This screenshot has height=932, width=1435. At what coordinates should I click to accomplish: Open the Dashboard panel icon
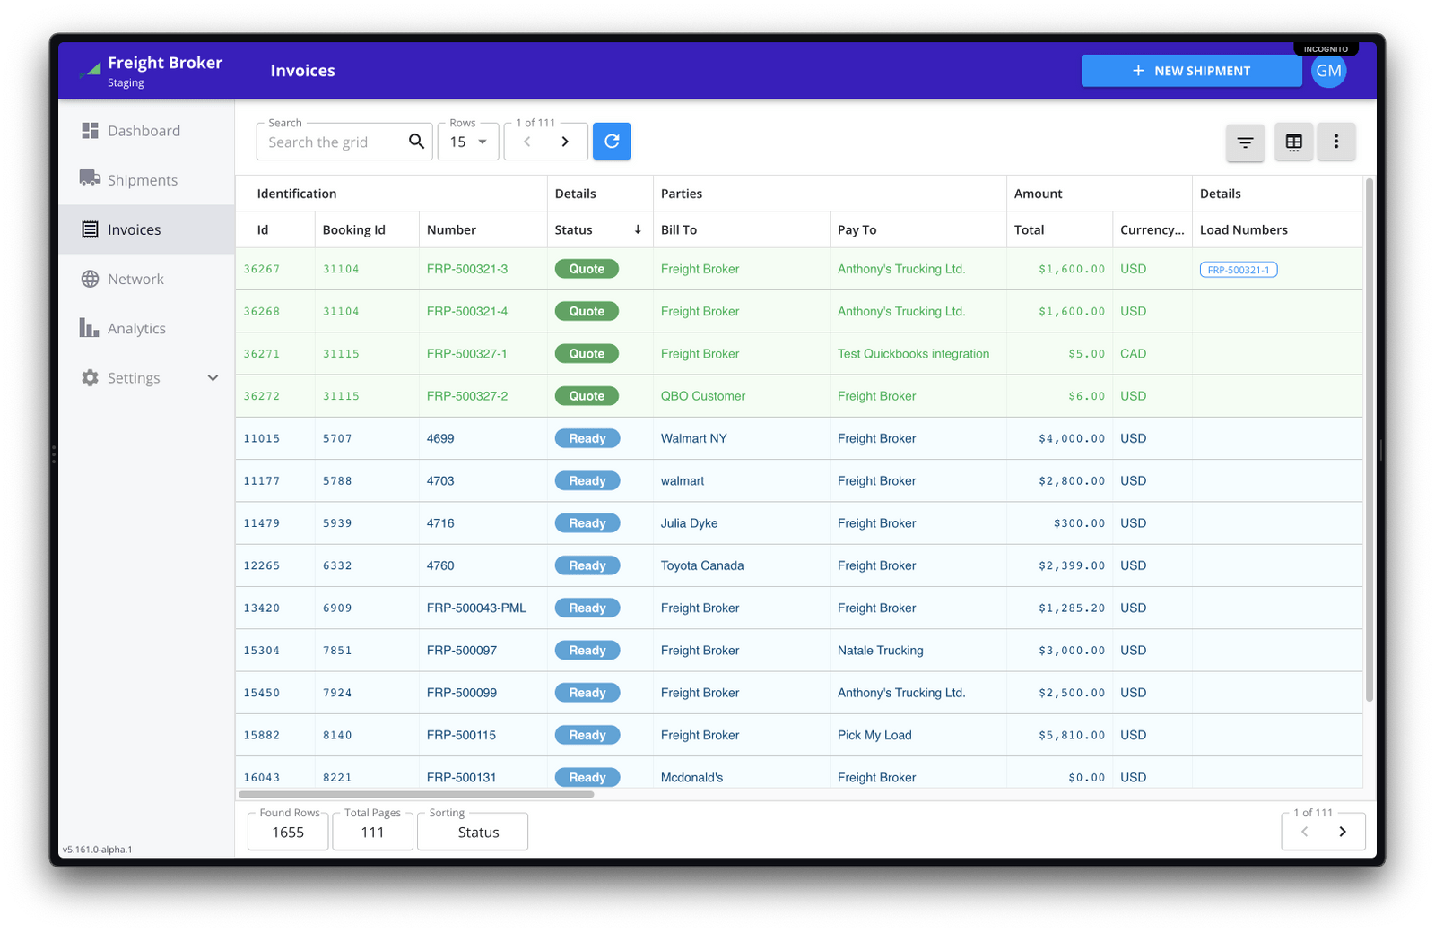pos(90,130)
